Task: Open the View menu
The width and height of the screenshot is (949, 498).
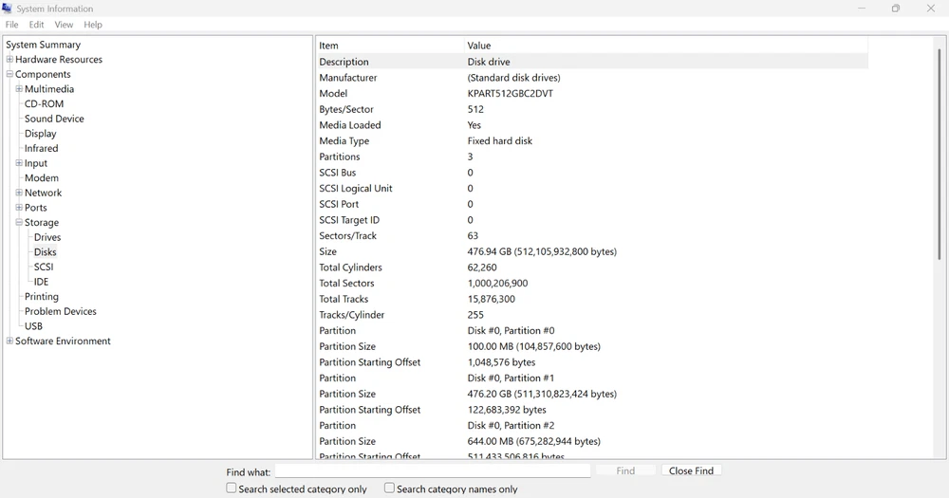Action: click(64, 25)
